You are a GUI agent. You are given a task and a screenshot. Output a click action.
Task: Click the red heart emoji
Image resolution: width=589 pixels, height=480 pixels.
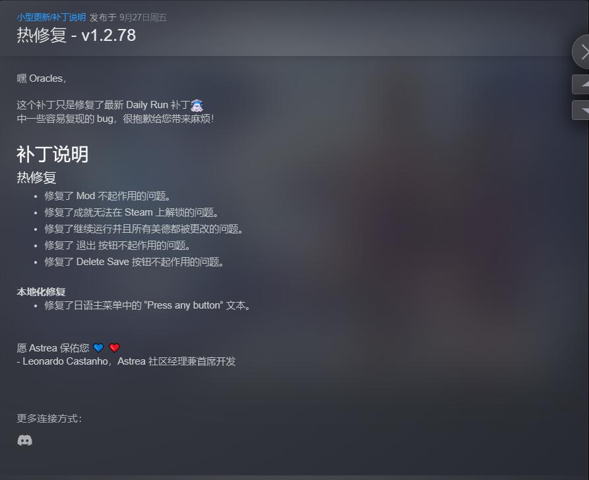click(114, 347)
